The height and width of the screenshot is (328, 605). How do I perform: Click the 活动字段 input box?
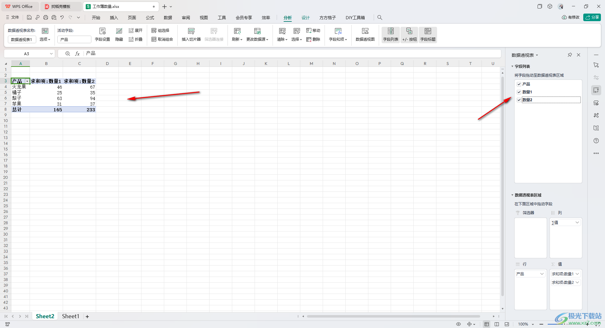(x=74, y=39)
